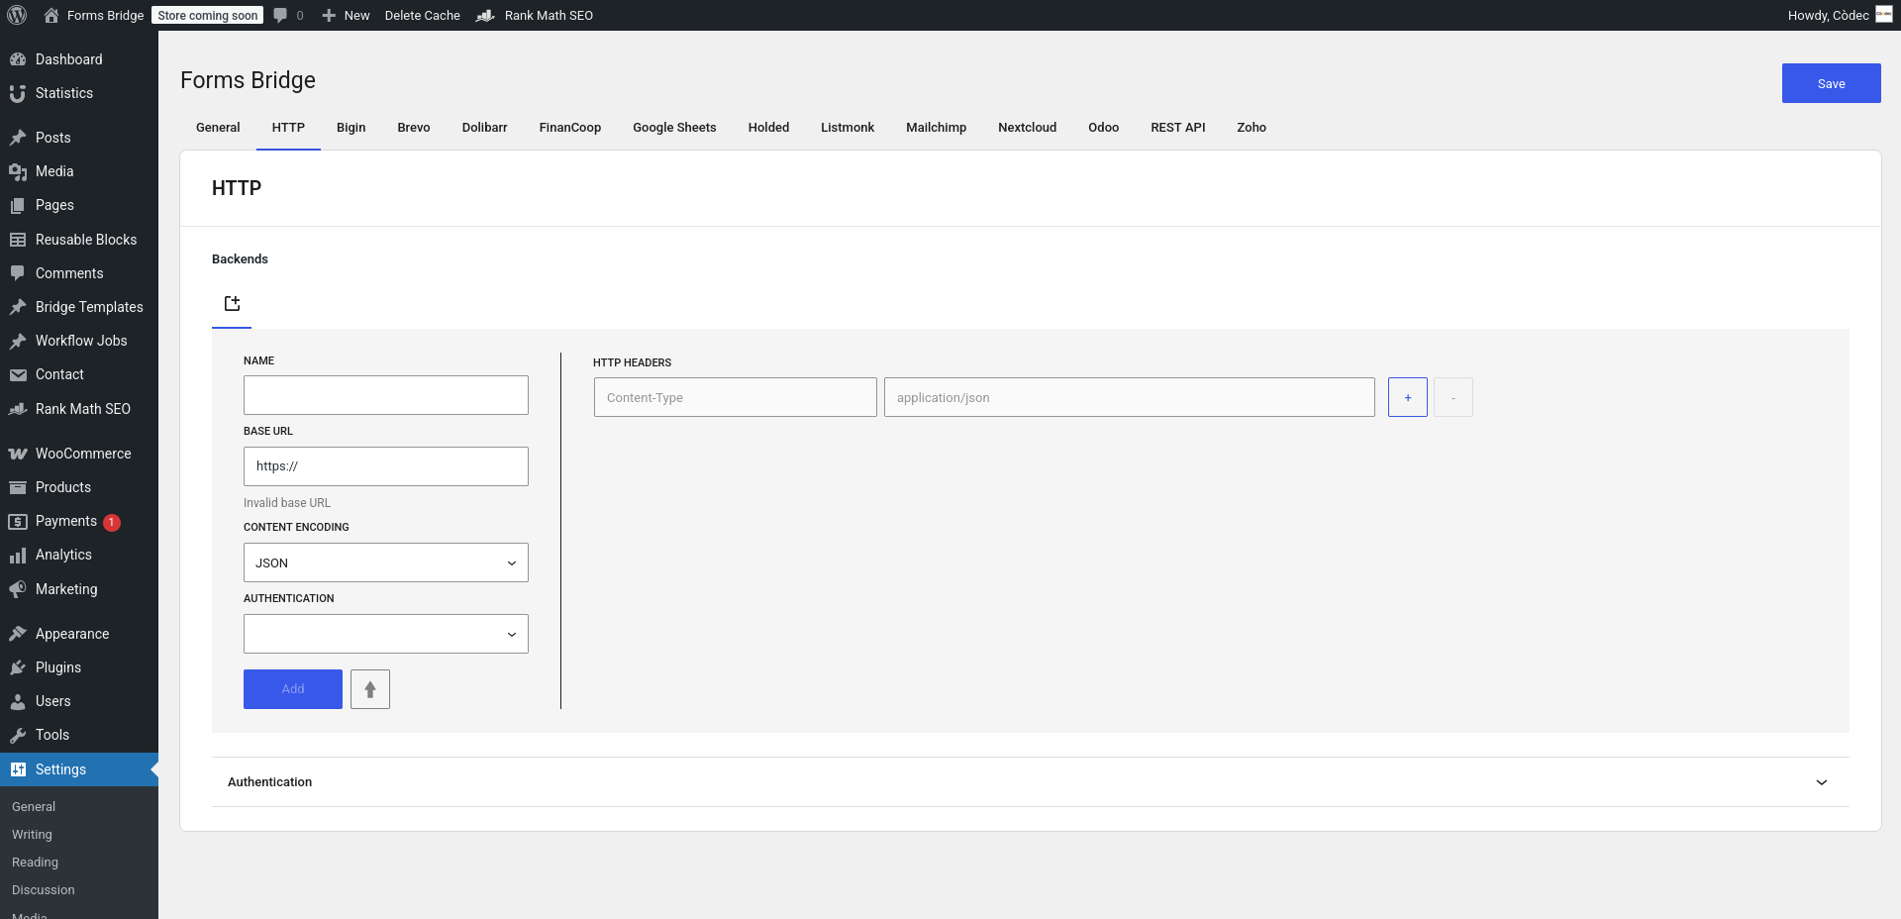Open Bridge Templates menu item

(x=79, y=307)
